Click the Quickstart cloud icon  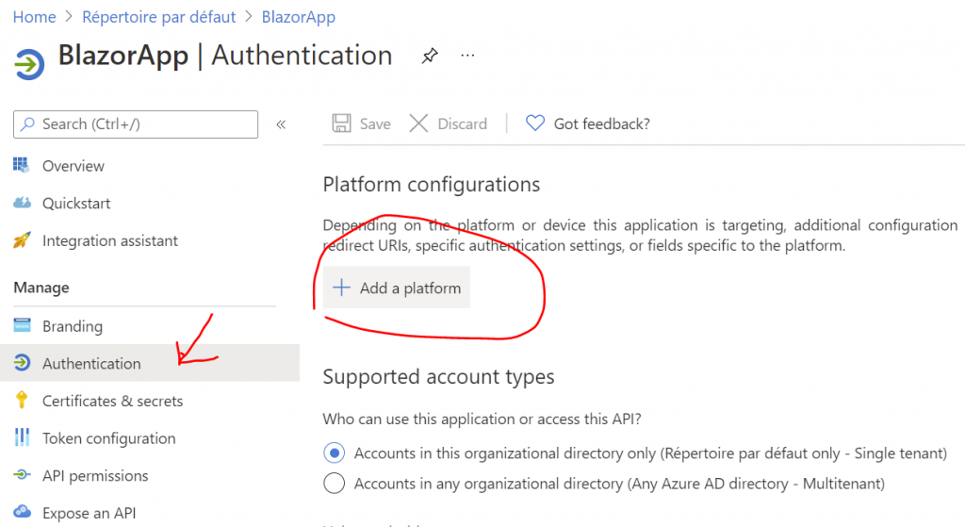[23, 203]
